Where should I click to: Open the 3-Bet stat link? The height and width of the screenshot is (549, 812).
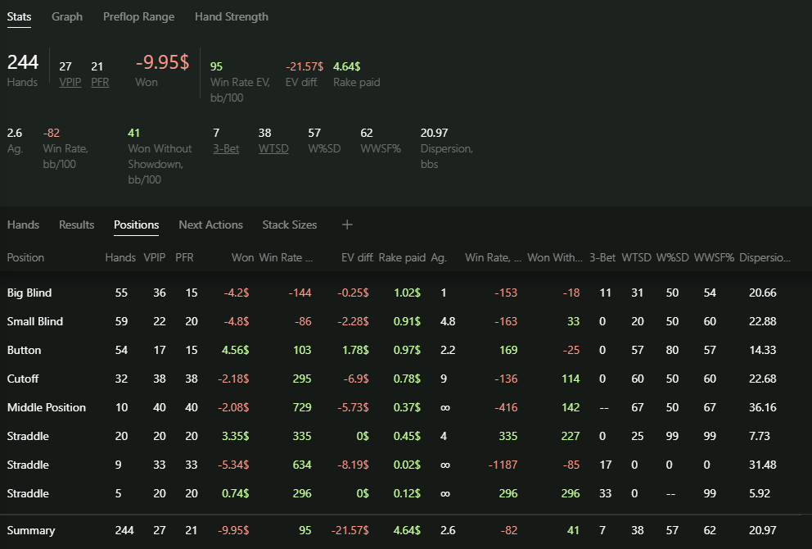pyautogui.click(x=226, y=148)
